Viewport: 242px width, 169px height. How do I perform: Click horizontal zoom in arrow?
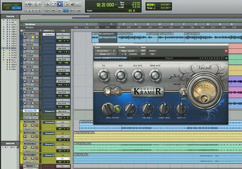point(40,4)
